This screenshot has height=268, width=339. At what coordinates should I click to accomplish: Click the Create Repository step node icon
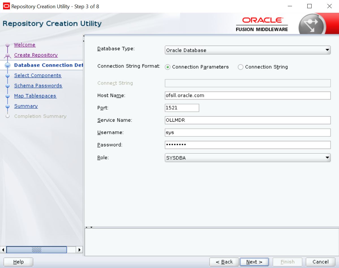coord(8,56)
